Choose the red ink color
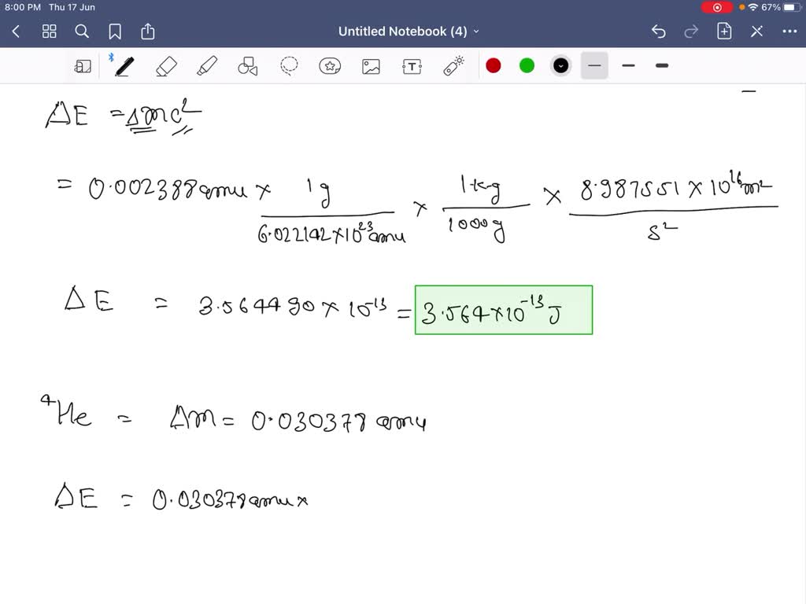The width and height of the screenshot is (806, 604). (494, 66)
